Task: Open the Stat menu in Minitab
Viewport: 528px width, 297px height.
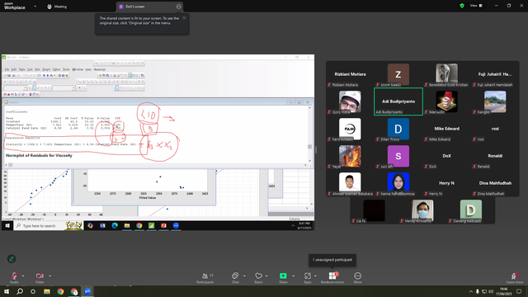Action: pyautogui.click(x=37, y=69)
